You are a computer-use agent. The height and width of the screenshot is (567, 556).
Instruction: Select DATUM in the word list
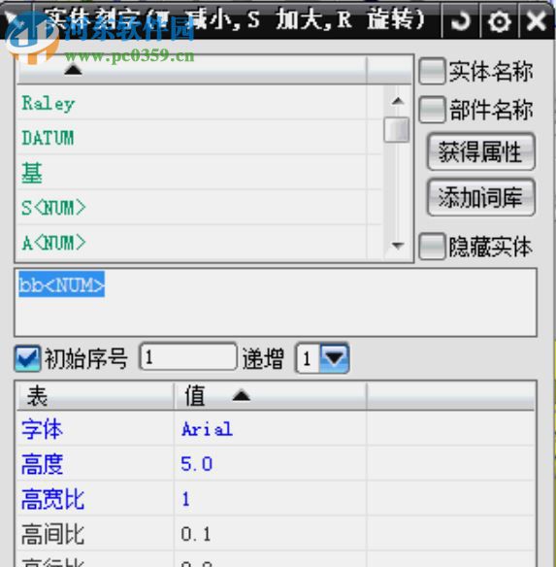[200, 138]
